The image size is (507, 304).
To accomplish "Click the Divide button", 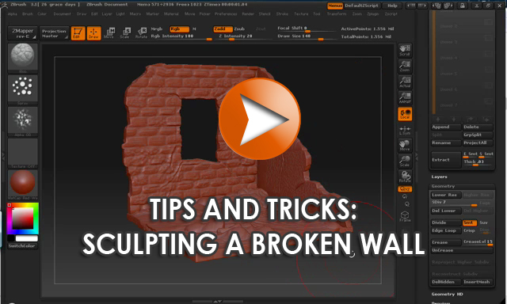I will 446,222.
